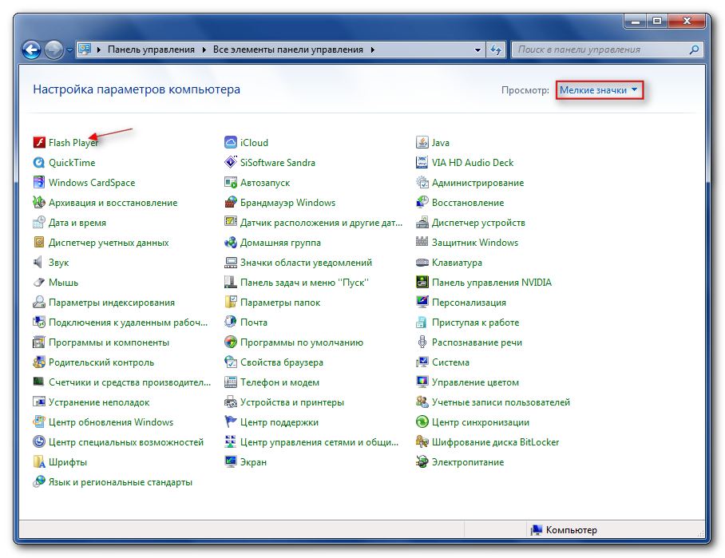Expand arrow after Все элементы панели управления

click(371, 49)
